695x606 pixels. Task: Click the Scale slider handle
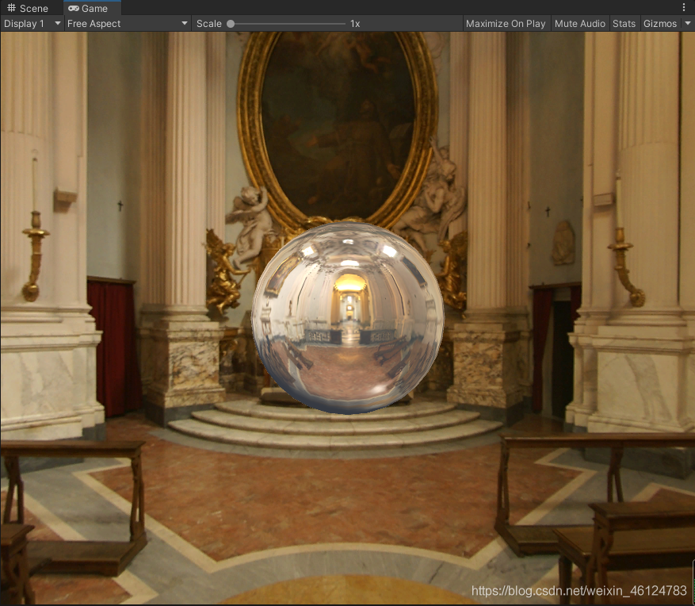tap(231, 24)
